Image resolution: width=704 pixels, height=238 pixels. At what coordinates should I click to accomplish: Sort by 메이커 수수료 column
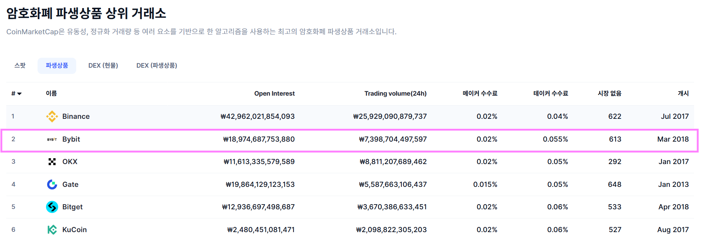480,94
